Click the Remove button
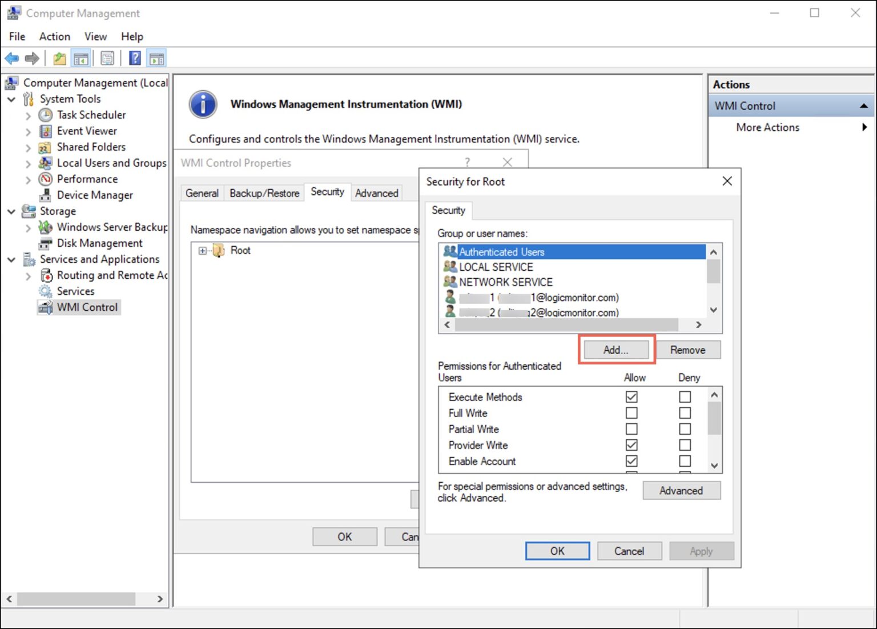This screenshot has height=629, width=877. pos(688,350)
